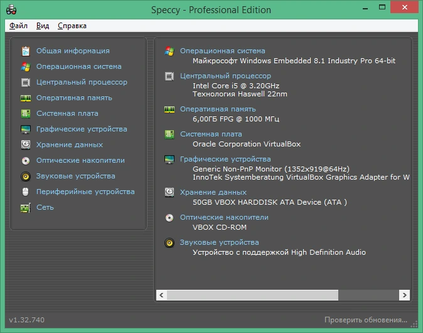This screenshot has width=423, height=333.
Task: Open Операционная система heading in summary panel
Action: 223,51
